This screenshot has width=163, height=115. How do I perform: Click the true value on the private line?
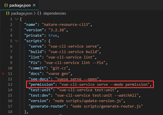click(53, 36)
